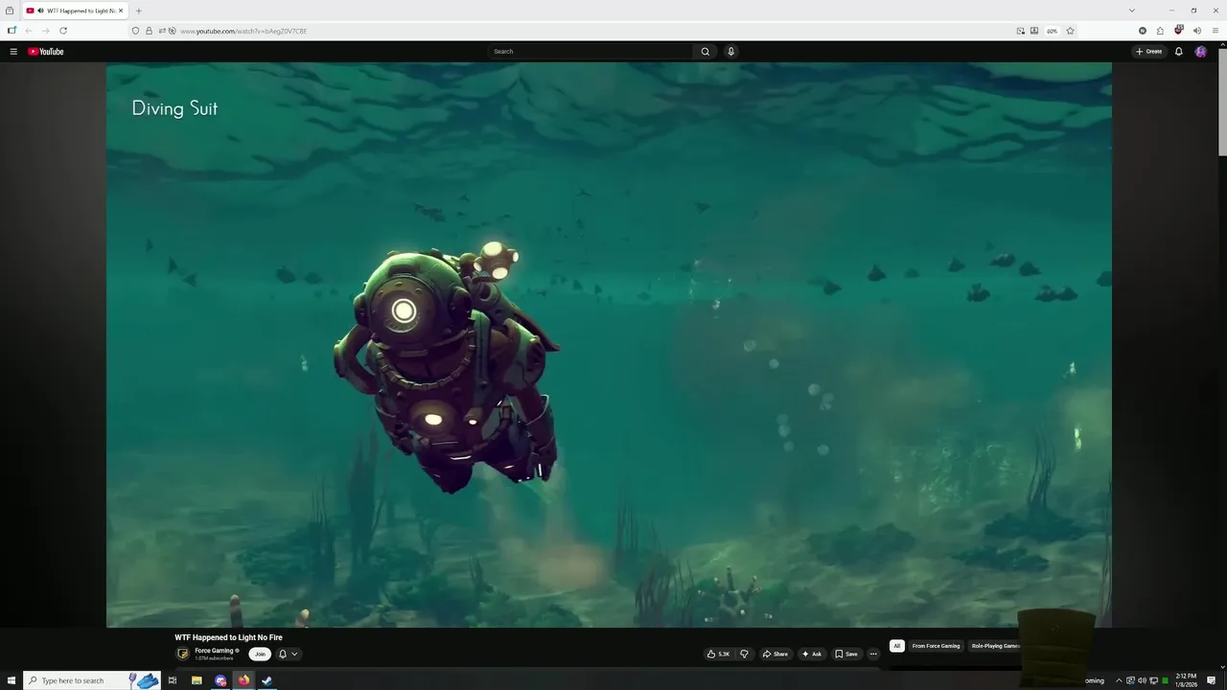Open Firefox application hamburger menu

click(1215, 31)
